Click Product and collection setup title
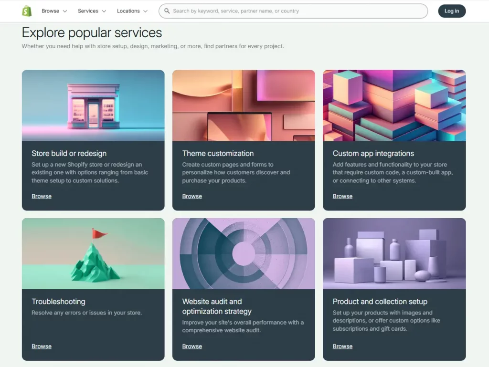 [380, 302]
